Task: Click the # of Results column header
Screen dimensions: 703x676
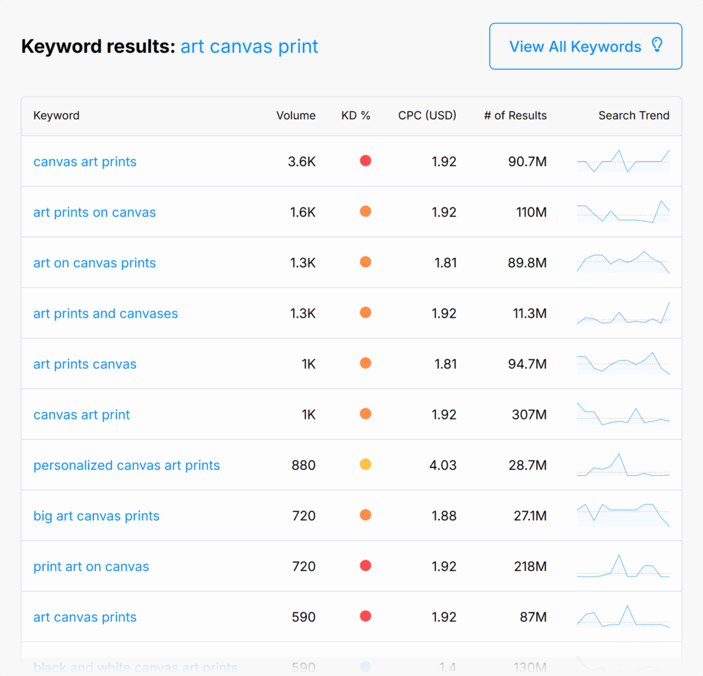Action: click(515, 115)
